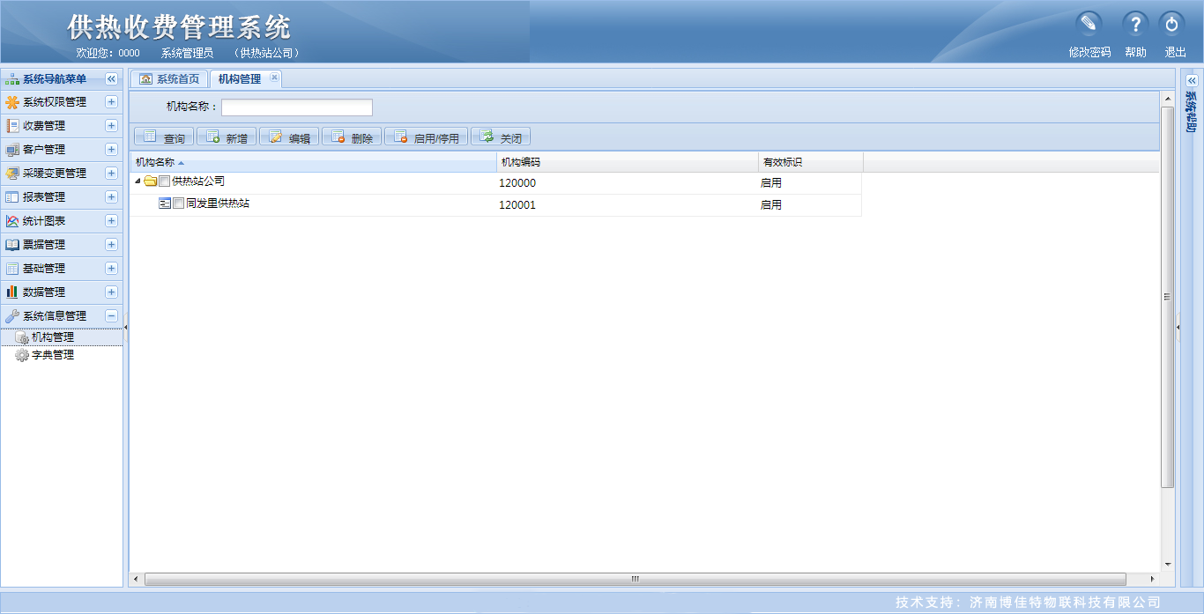1204x614 pixels.
Task: Click 启用 in the 同发里供热站 row
Action: [x=771, y=205]
